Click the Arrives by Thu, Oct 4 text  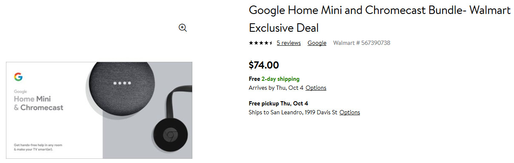[x=276, y=88]
